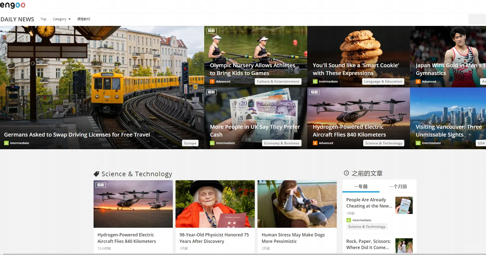Select Science & Technology tag in sidebar article
Screen dimensions: 486x255
click(x=367, y=227)
